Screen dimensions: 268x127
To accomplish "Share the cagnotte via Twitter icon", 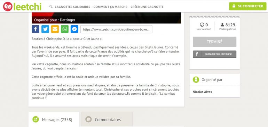I will 45,29.
